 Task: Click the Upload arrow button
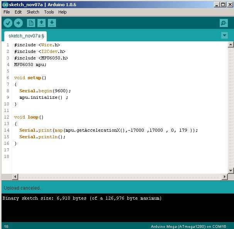[x=18, y=23]
